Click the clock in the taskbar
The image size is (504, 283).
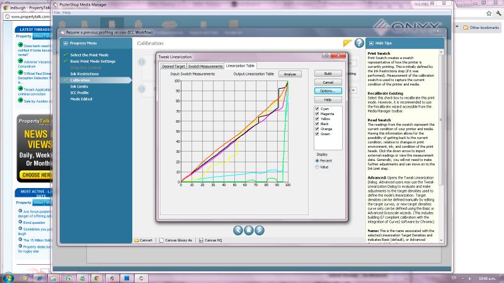[487, 278]
